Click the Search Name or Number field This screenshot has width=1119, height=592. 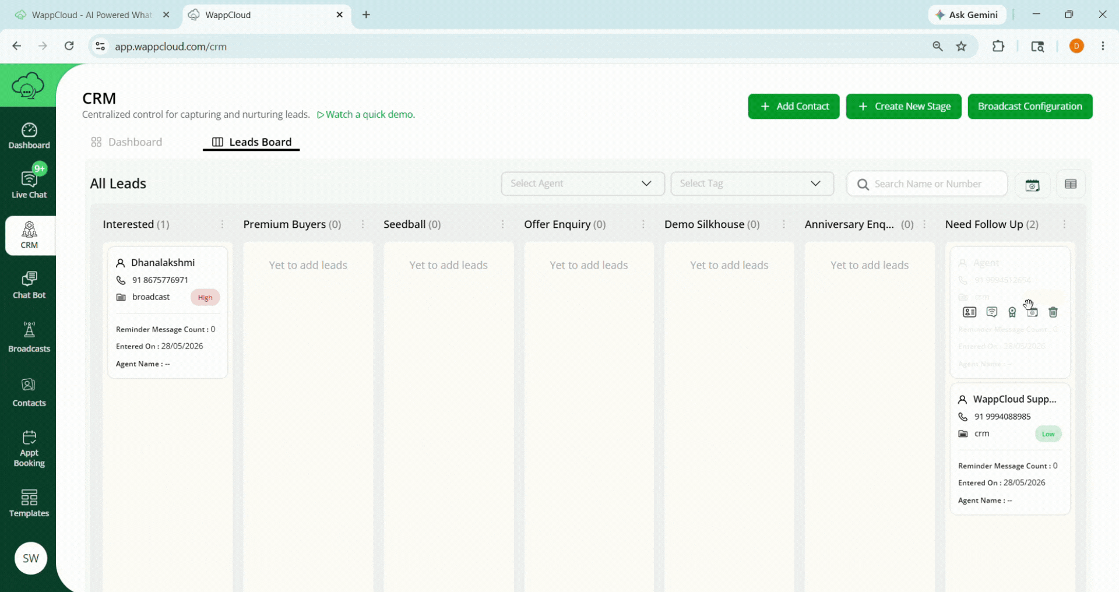[927, 184]
